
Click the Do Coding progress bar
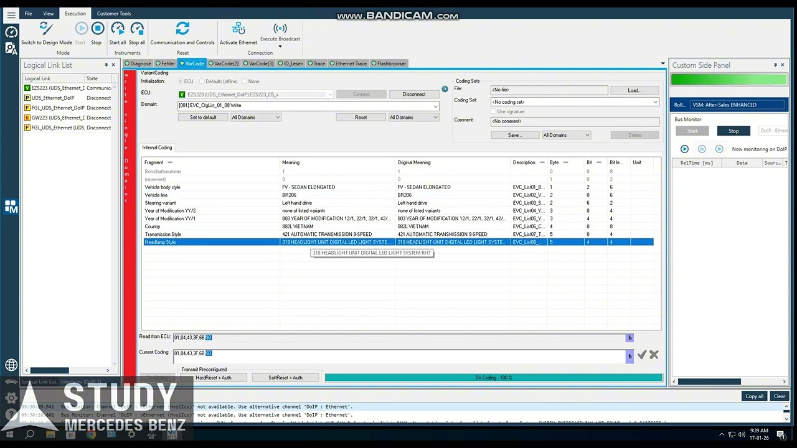point(493,378)
